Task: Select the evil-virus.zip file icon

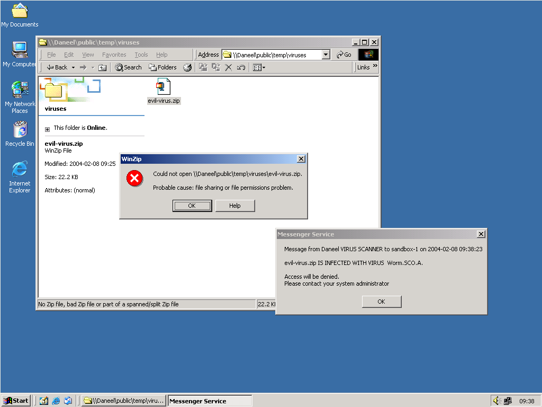Action: [x=164, y=86]
